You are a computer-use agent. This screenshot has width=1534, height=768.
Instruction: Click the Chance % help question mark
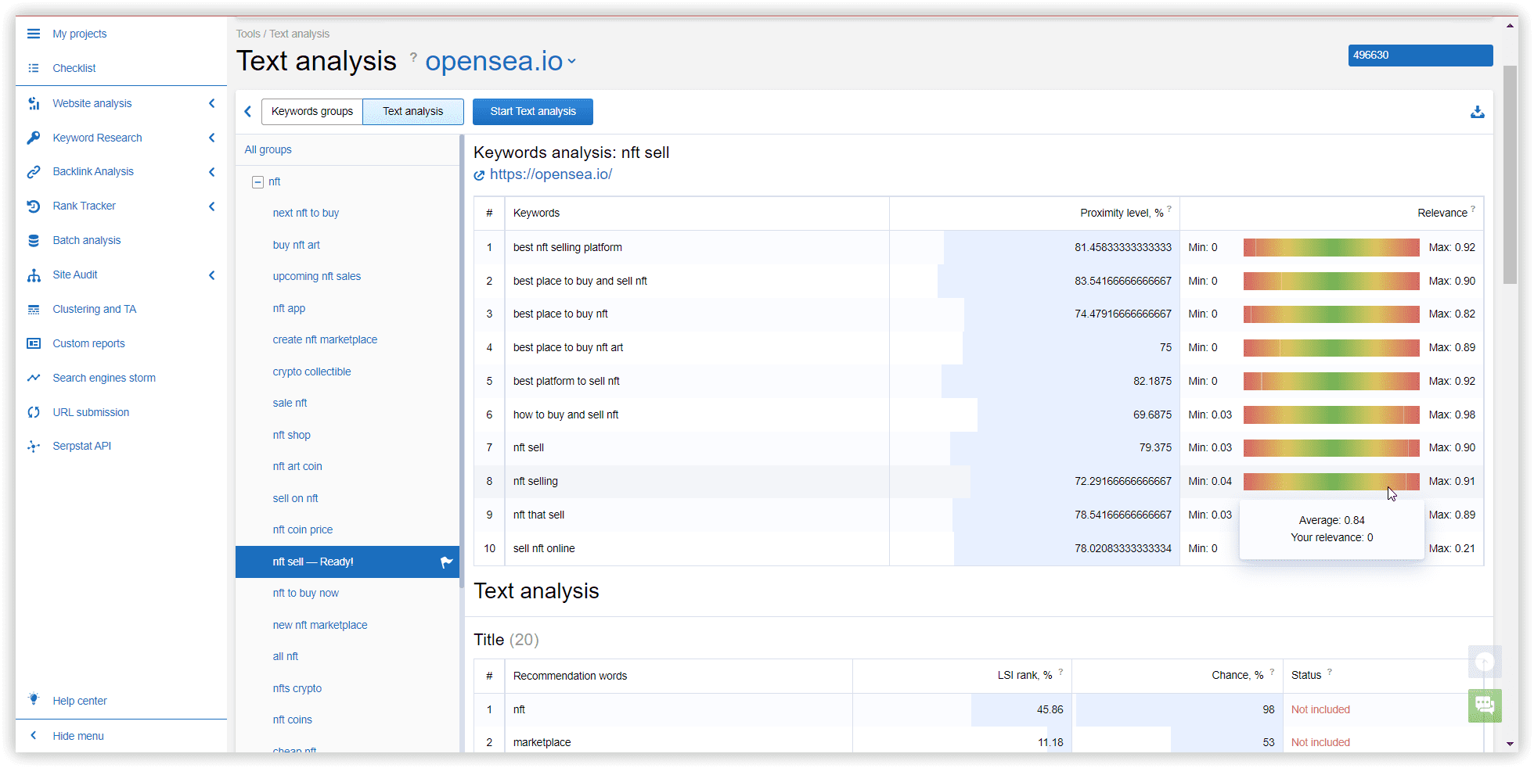[x=1272, y=672]
